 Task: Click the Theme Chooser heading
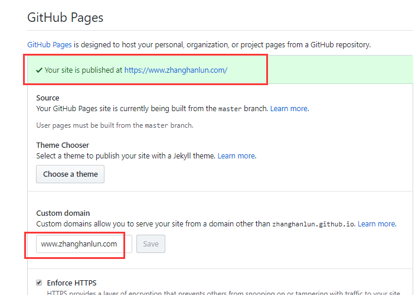click(x=63, y=145)
